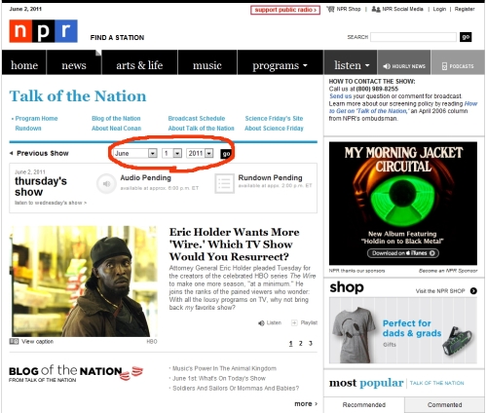Image resolution: width=487 pixels, height=413 pixels.
Task: Click the Perfect for dads & grads banner
Action: (403, 330)
